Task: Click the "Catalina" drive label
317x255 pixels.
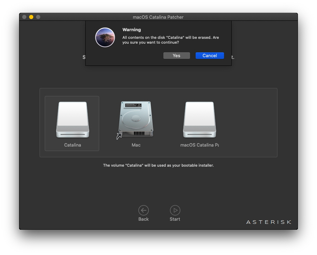Action: (72, 145)
